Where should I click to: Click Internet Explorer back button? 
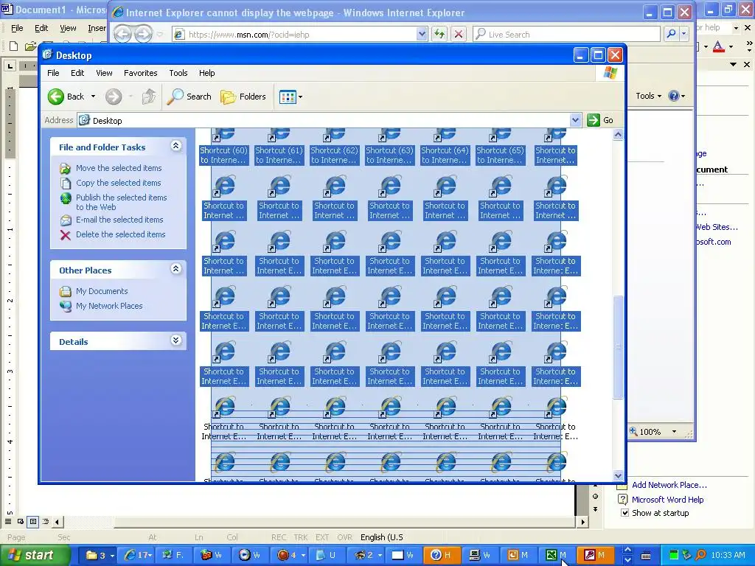[x=123, y=34]
